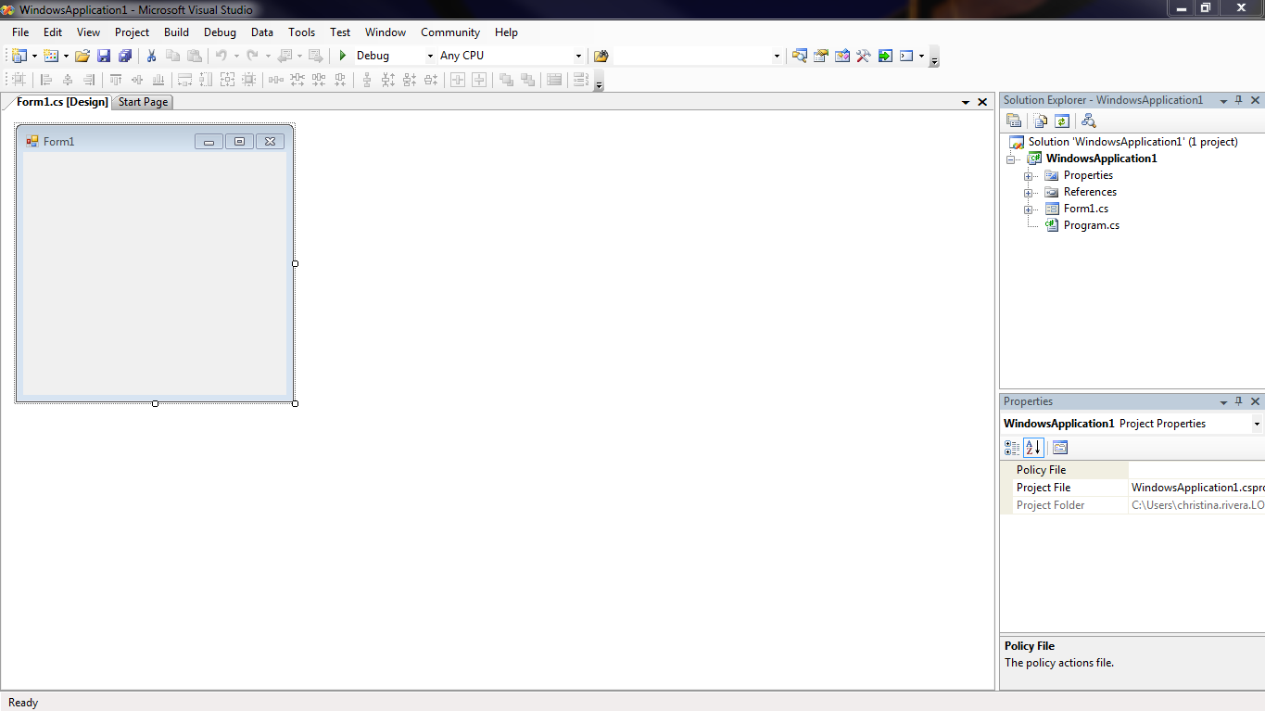Click the Find in Files binoculars icon
The image size is (1265, 711).
(x=601, y=56)
